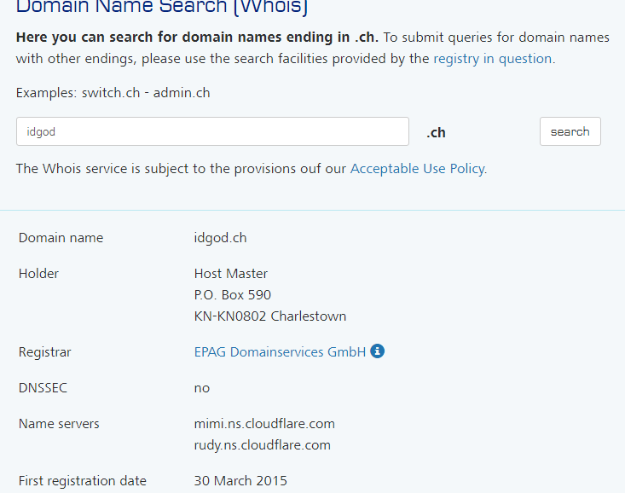This screenshot has height=493, width=625.
Task: Focus the domain search field containing idgod
Action: pos(212,131)
